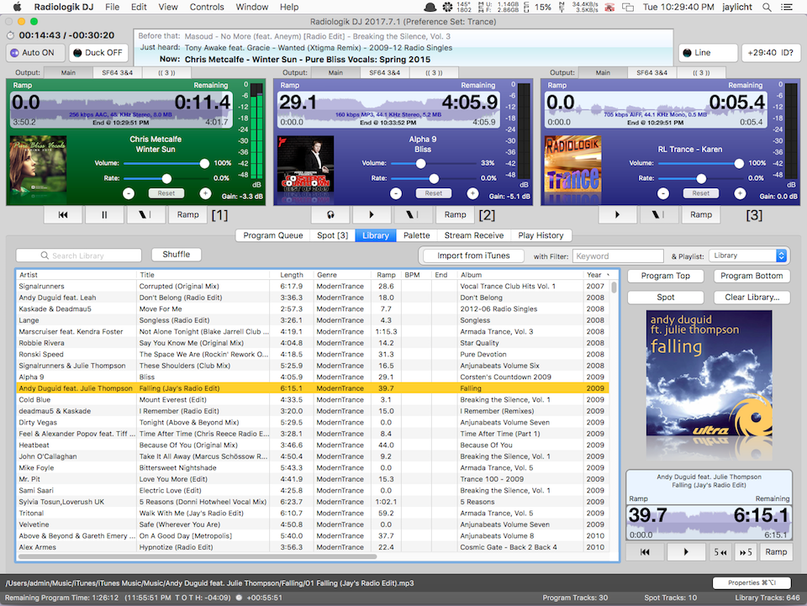Viewport: 807px width, 606px height.
Task: Rewind player 1 to track start
Action: coord(64,214)
